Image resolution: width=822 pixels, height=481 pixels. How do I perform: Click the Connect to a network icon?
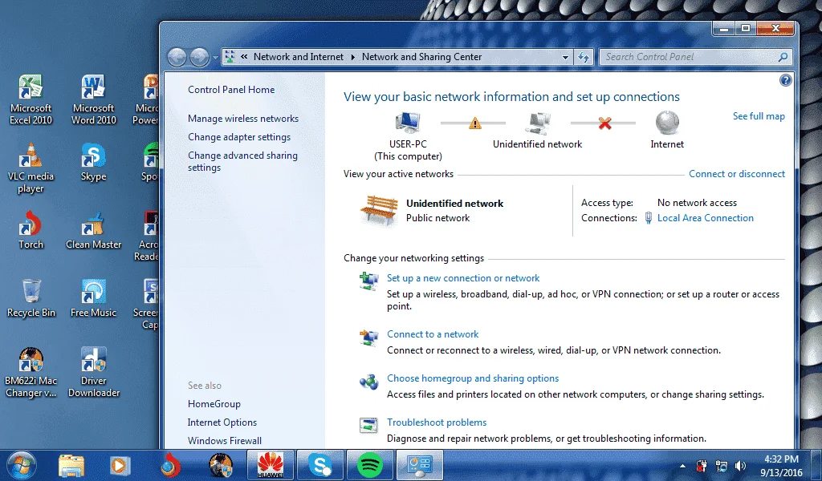(x=368, y=337)
